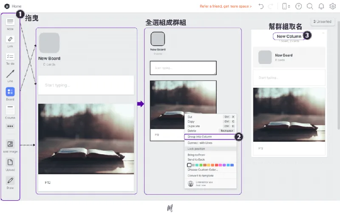Pick the pink color swatch

click(x=220, y=165)
